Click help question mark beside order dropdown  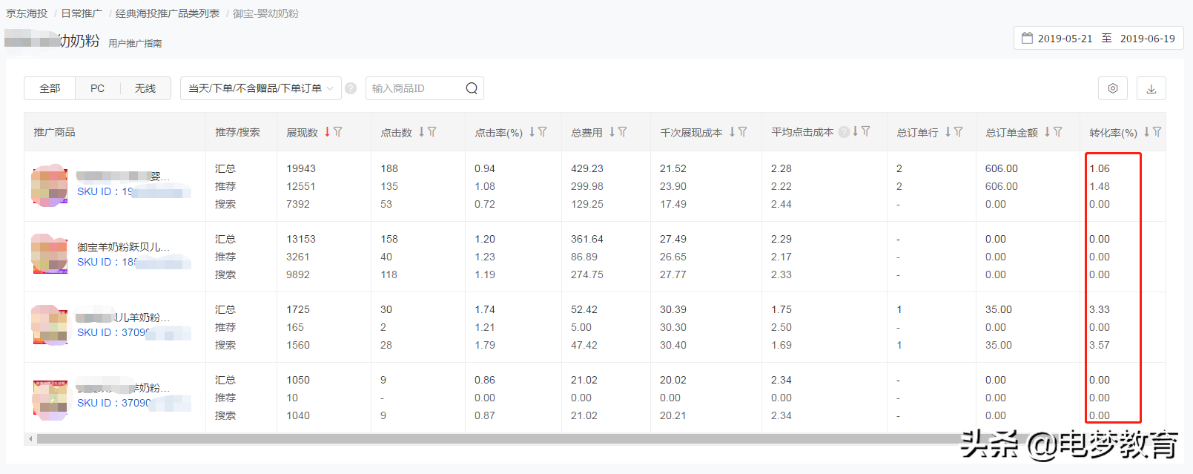tap(351, 88)
